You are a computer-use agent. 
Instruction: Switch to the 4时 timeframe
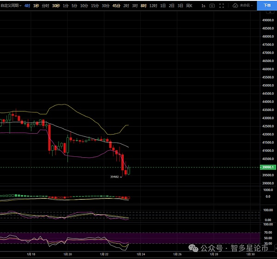tap(27, 6)
